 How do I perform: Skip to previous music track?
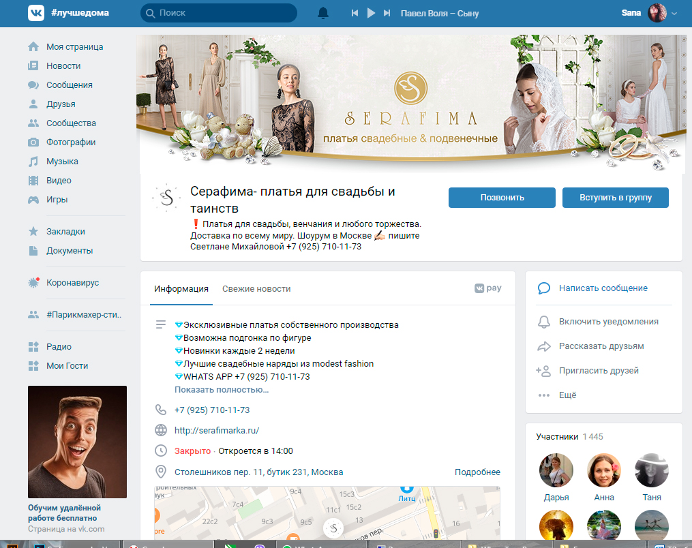[355, 13]
